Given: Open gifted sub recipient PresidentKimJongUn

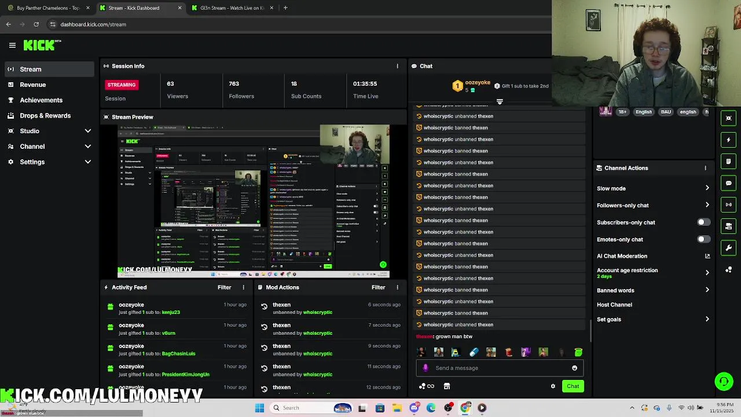Looking at the screenshot, I should (185, 375).
